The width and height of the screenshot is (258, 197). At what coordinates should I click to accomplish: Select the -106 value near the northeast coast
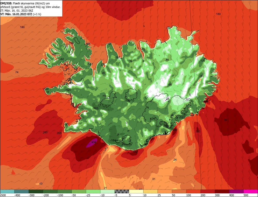pyautogui.click(x=202, y=61)
